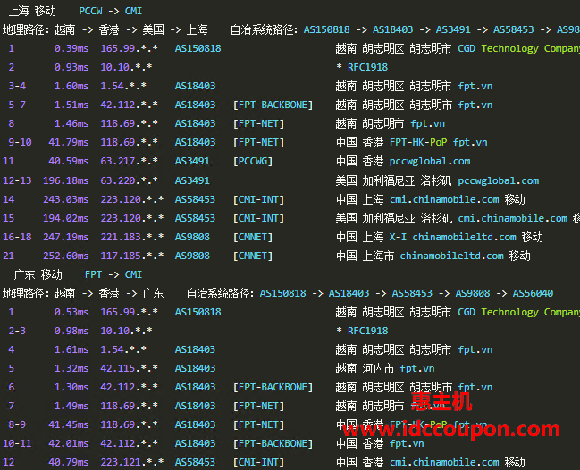Select the PCCW -> CMI route label
Viewport: 580px width, 470px height.
[x=111, y=11]
